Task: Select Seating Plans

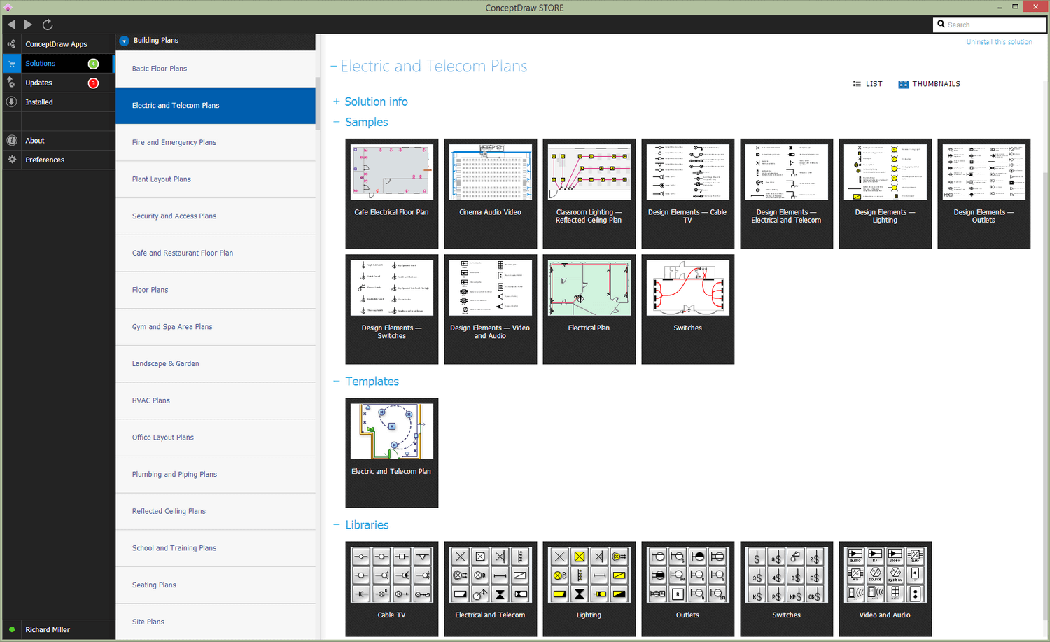Action: 216,585
